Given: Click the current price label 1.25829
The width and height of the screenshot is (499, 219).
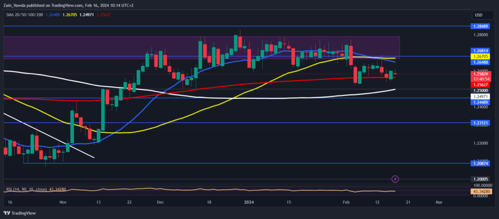Looking at the screenshot, I should pyautogui.click(x=480, y=73).
